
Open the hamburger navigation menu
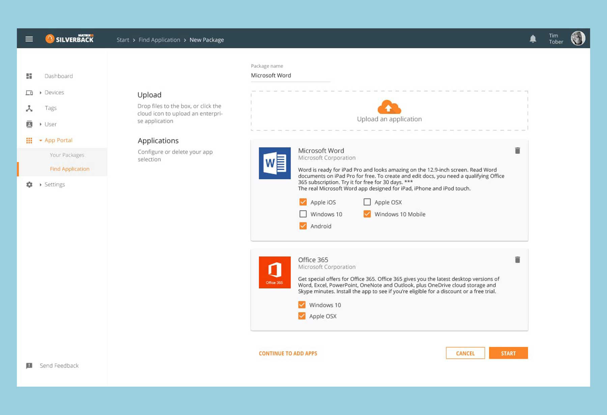pyautogui.click(x=29, y=39)
